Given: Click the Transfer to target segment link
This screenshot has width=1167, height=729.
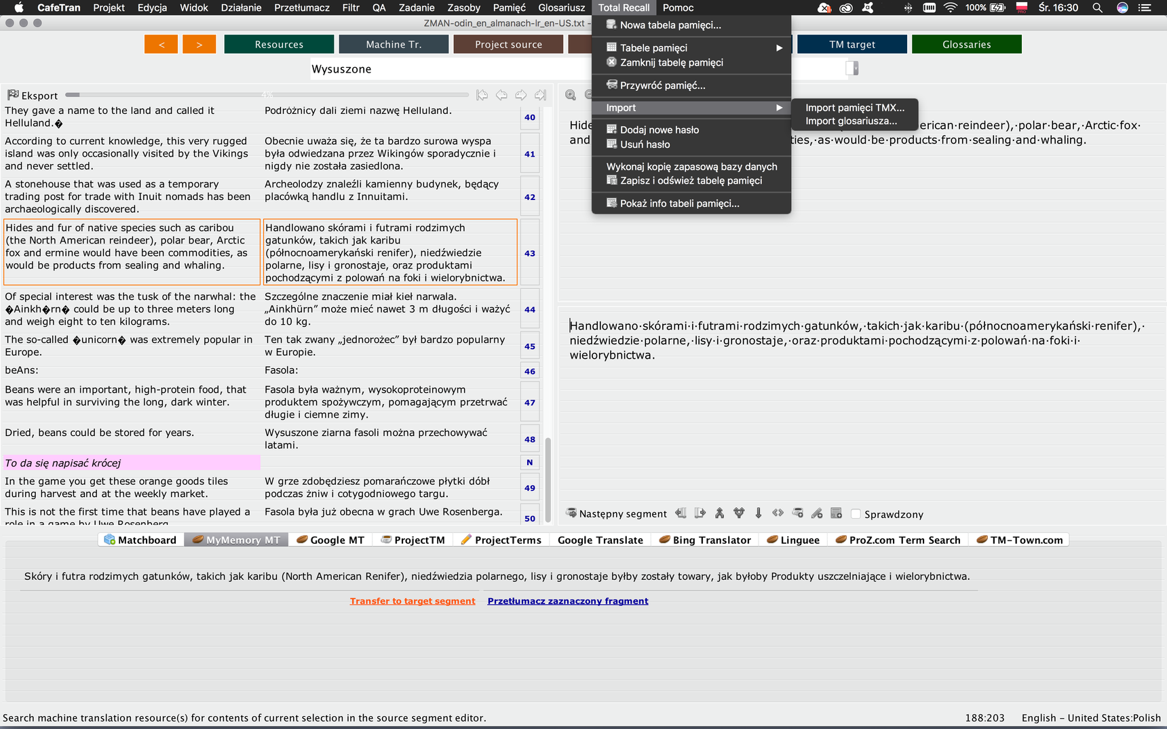Looking at the screenshot, I should click(x=413, y=601).
